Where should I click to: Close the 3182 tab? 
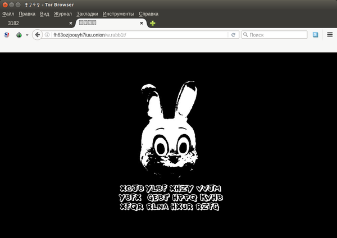[71, 24]
